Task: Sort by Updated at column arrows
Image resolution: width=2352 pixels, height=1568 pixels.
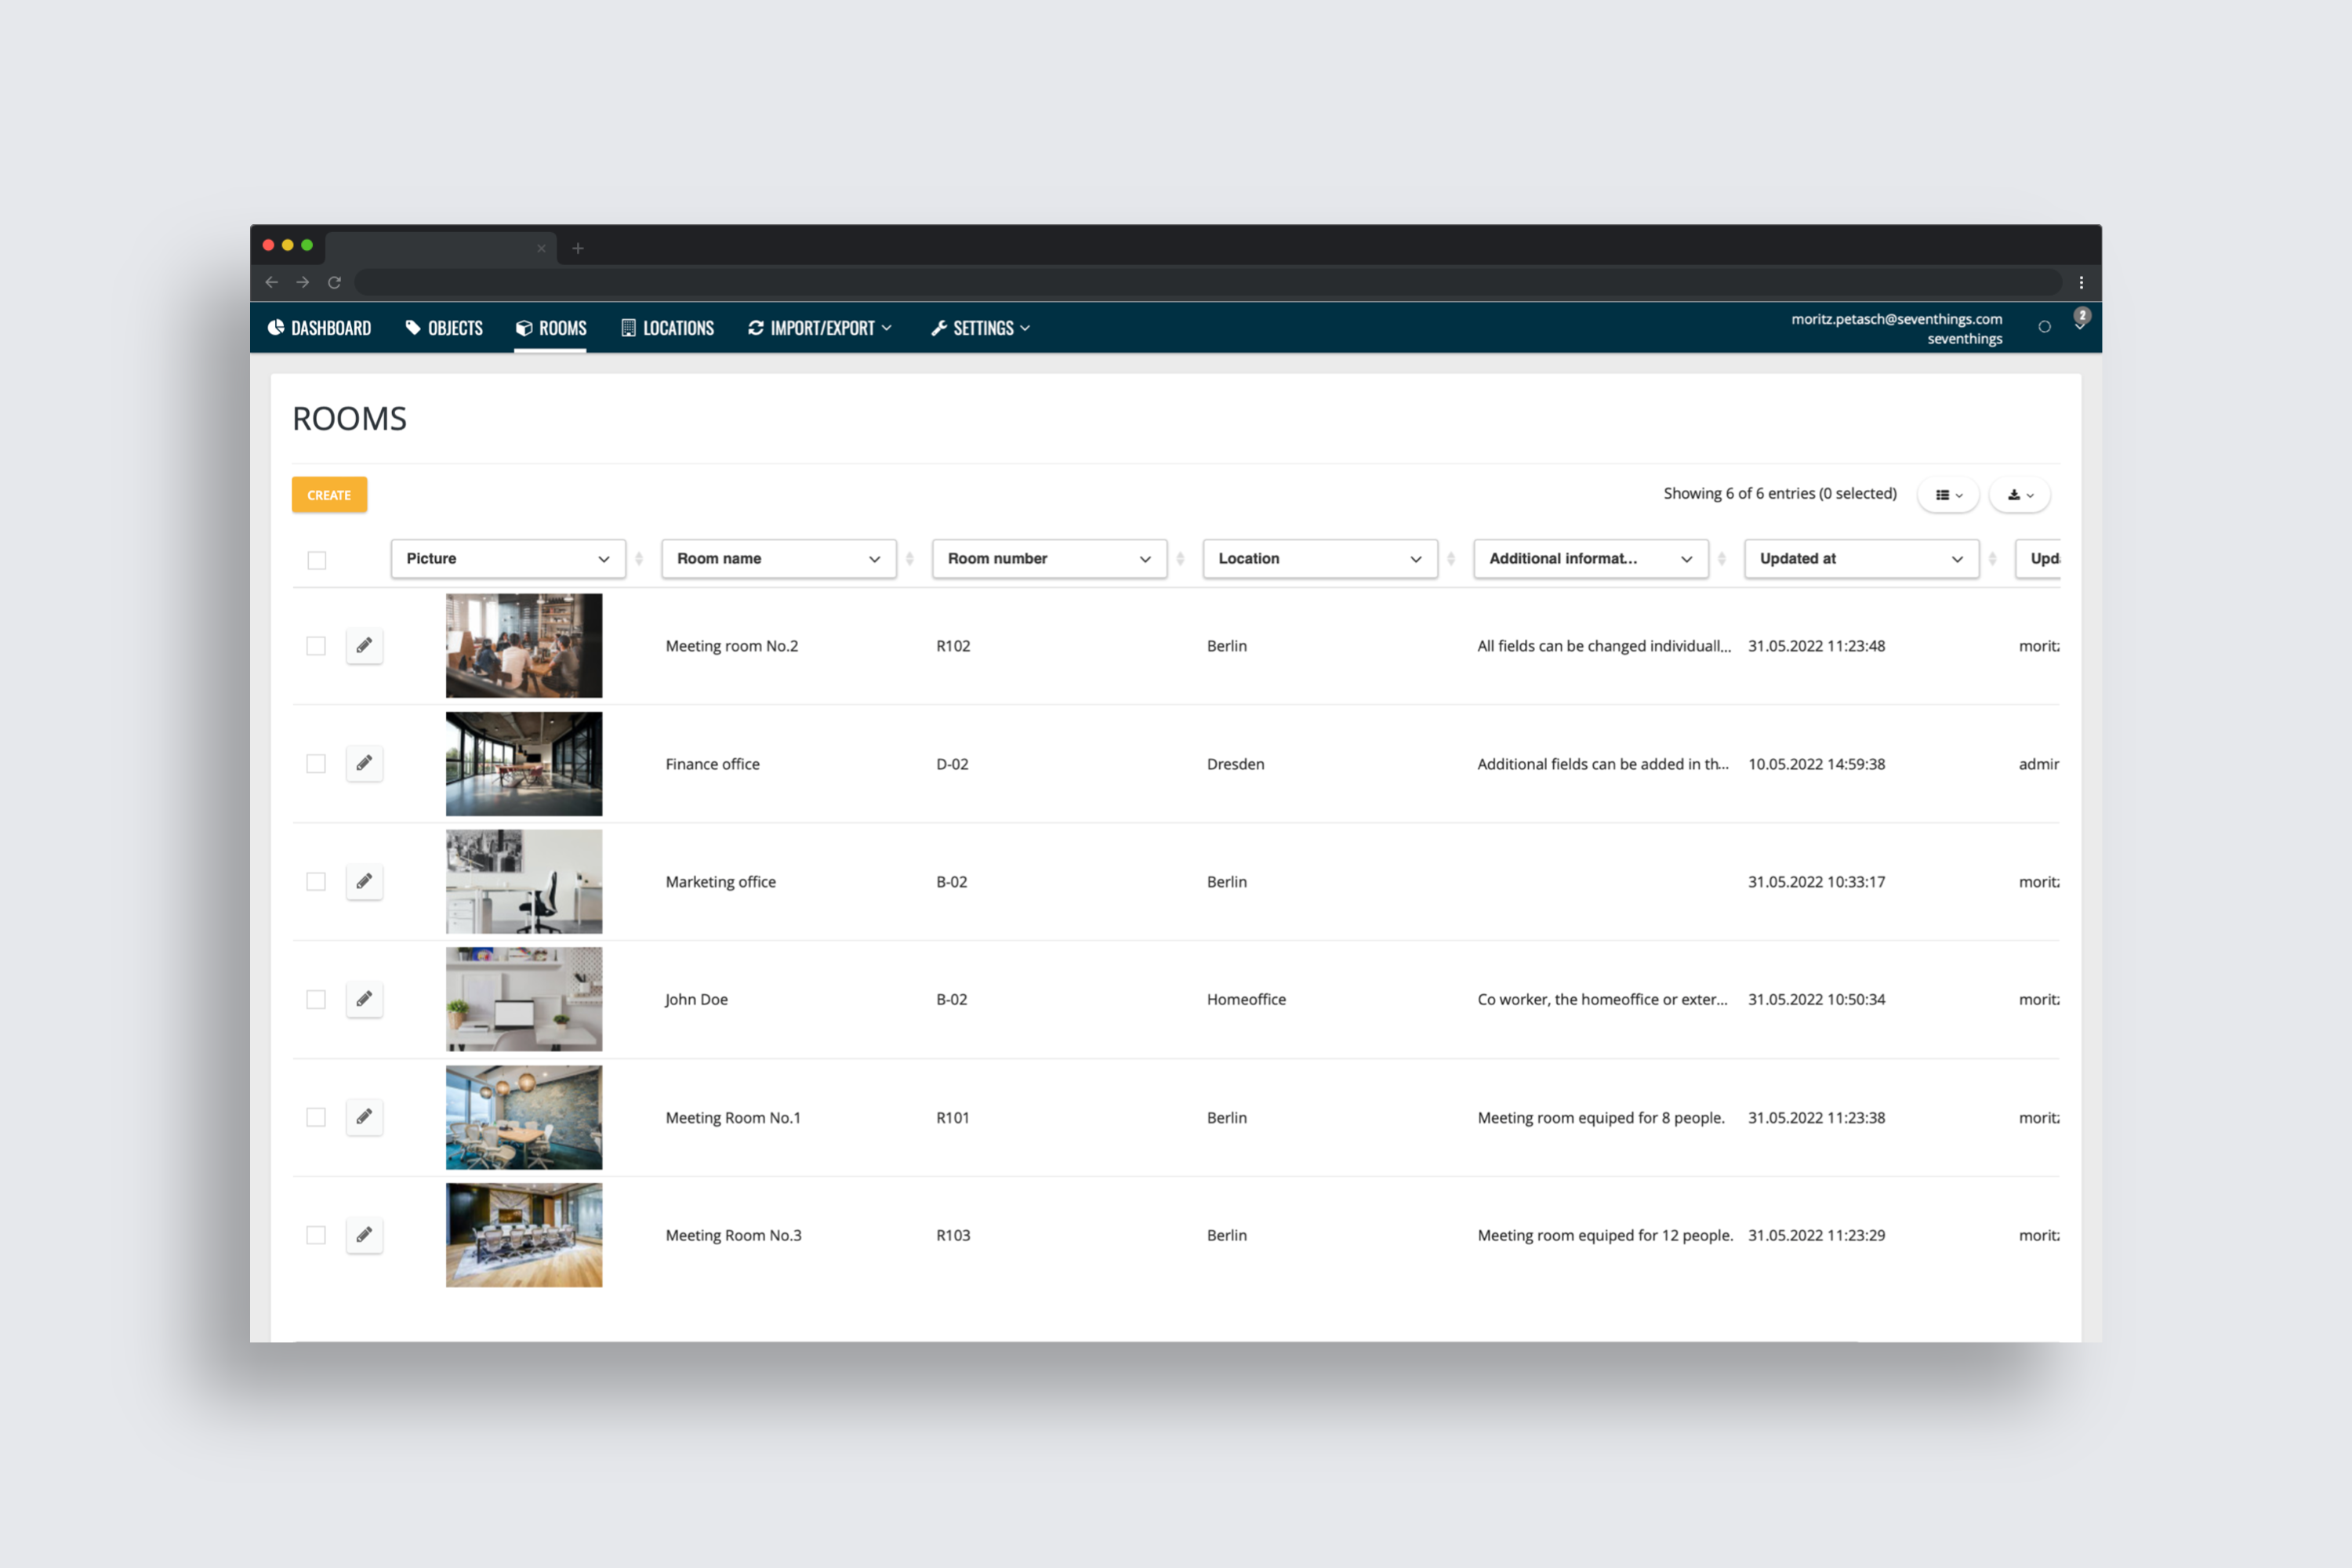Action: coord(1992,559)
